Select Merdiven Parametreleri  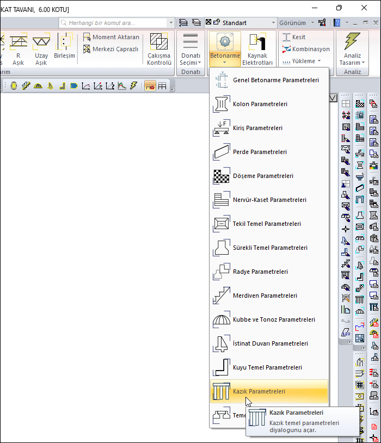point(269,296)
